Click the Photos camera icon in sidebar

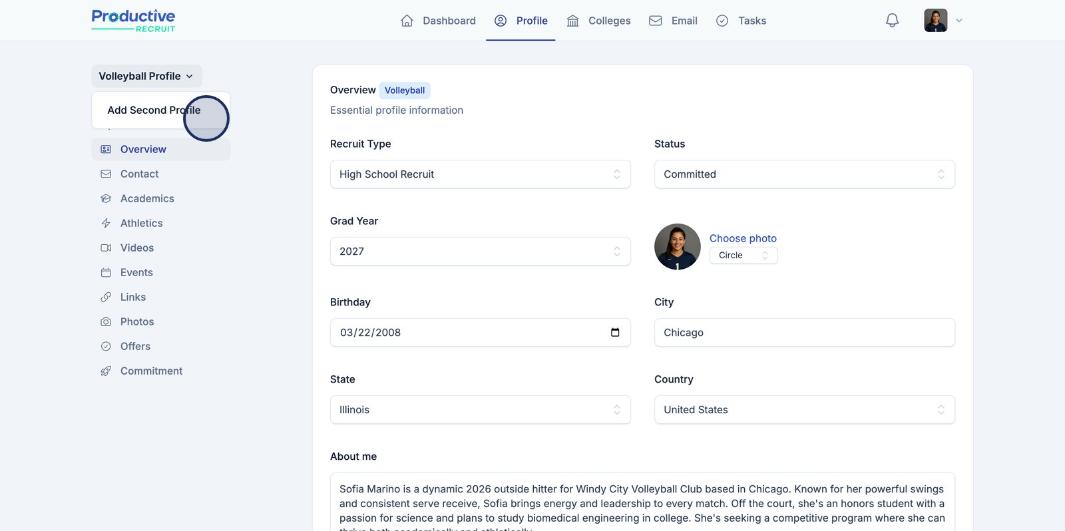pyautogui.click(x=106, y=322)
